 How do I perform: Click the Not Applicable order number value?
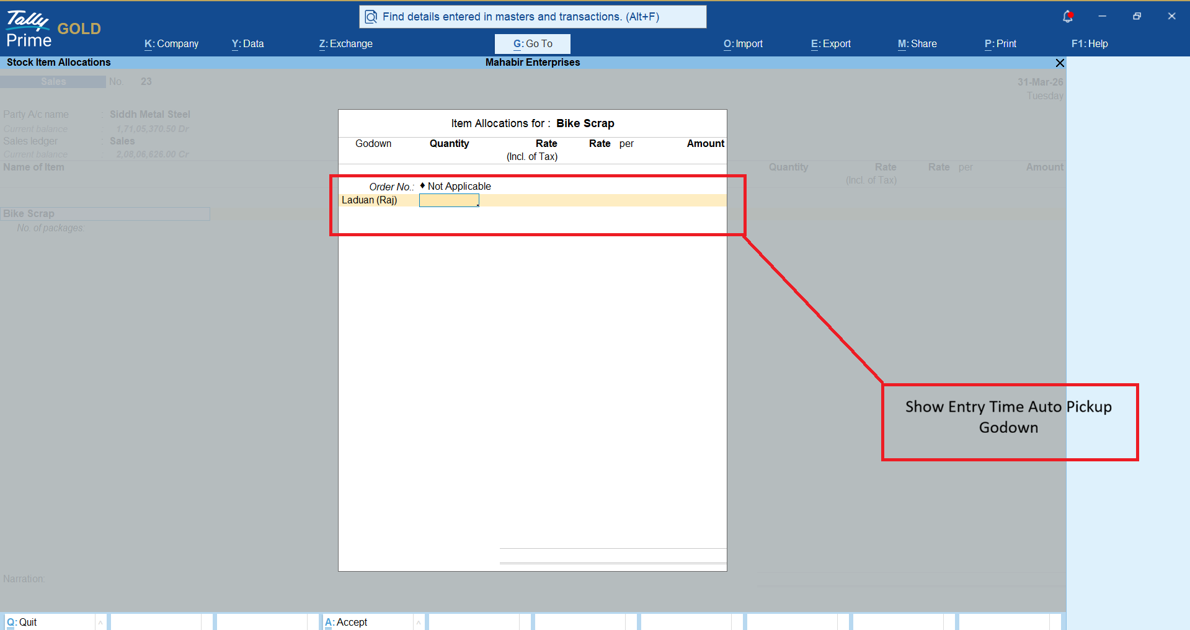[459, 187]
